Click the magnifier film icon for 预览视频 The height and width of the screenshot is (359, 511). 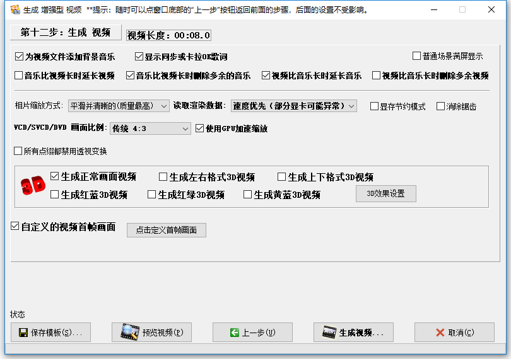point(130,332)
